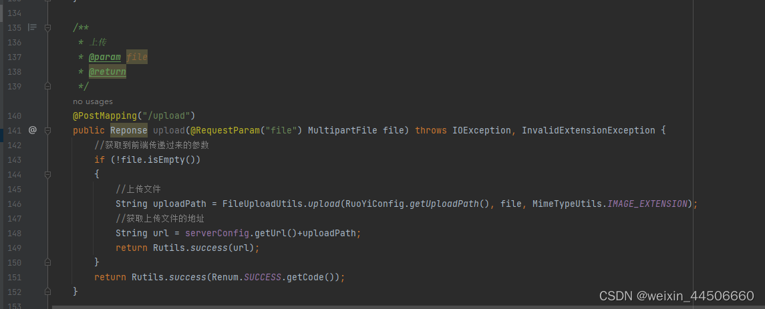This screenshot has width=765, height=309.
Task: Click MimeTypeUtils class reference
Action: tap(567, 204)
